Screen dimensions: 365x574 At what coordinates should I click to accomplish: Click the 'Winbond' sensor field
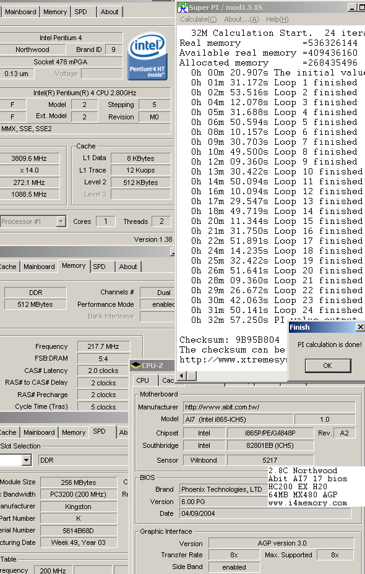click(x=204, y=460)
